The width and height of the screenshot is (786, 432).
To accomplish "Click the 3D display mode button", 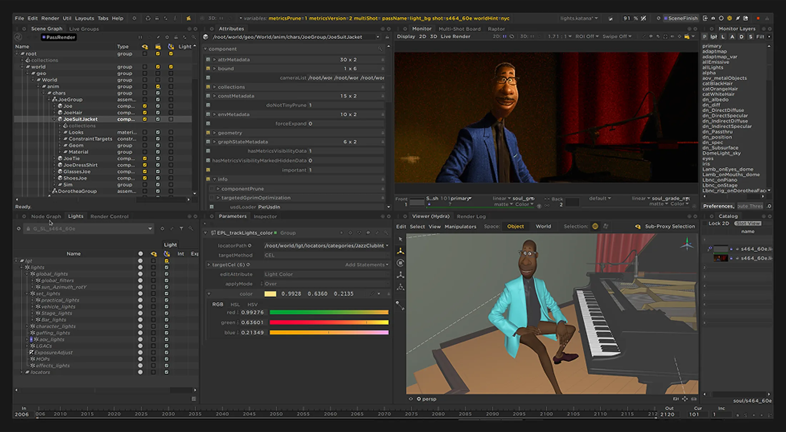I will click(x=433, y=36).
